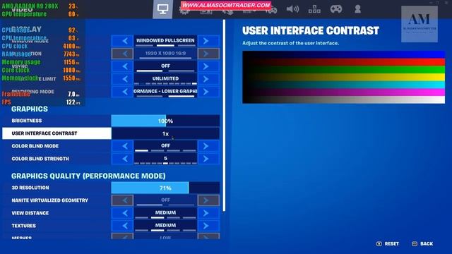Viewport: 452px width, 254px height.
Task: Click greyed right arrow beside 1920 x 1080 resolution
Action: tap(208, 54)
